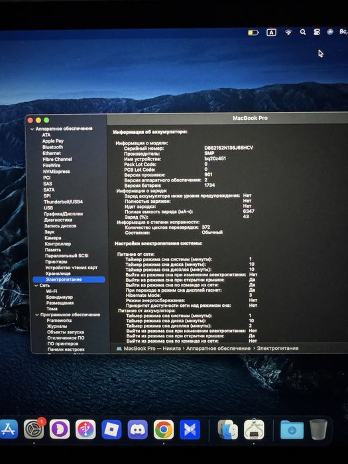Select Thunderbolt/USB4 in the sidebar

(63, 202)
